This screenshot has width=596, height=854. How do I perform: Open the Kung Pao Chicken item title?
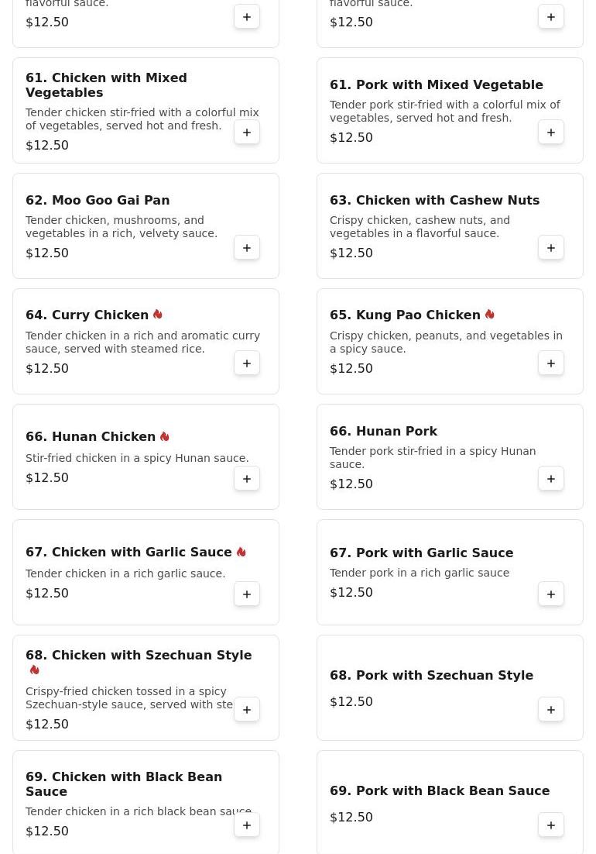coord(405,315)
